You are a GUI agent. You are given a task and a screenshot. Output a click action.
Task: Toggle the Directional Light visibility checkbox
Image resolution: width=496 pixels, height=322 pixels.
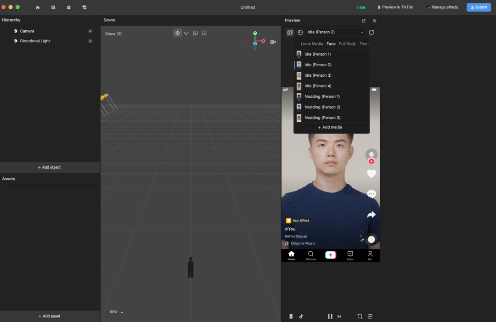click(90, 41)
